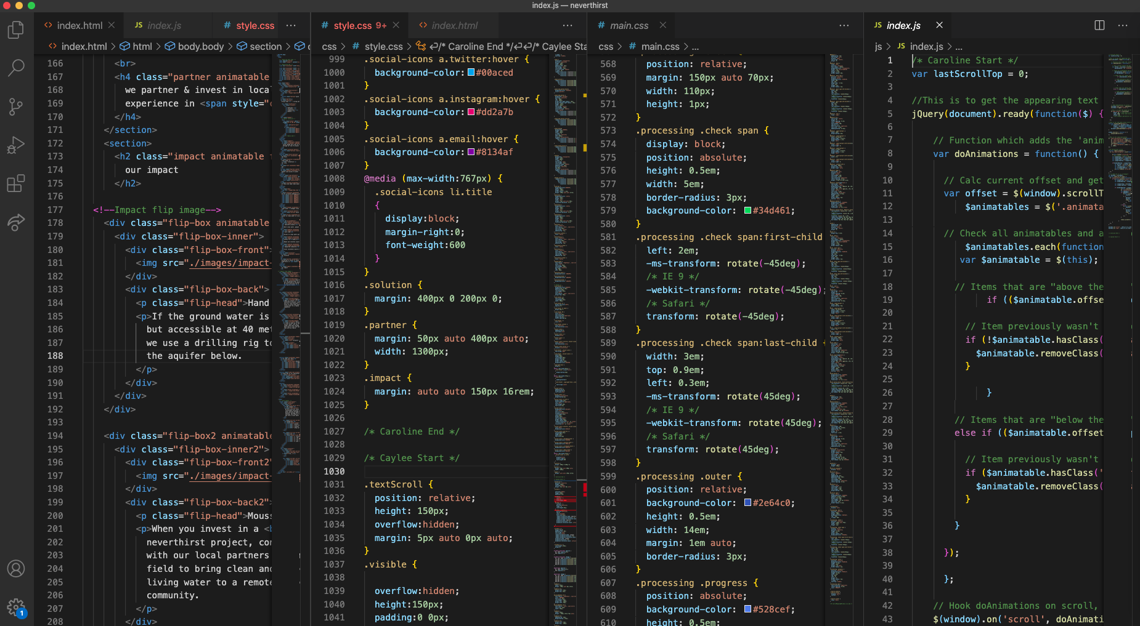
Task: Close the active index.js tab
Action: (x=940, y=25)
